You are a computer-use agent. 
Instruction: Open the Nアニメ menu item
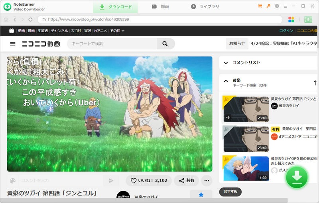[100, 31]
